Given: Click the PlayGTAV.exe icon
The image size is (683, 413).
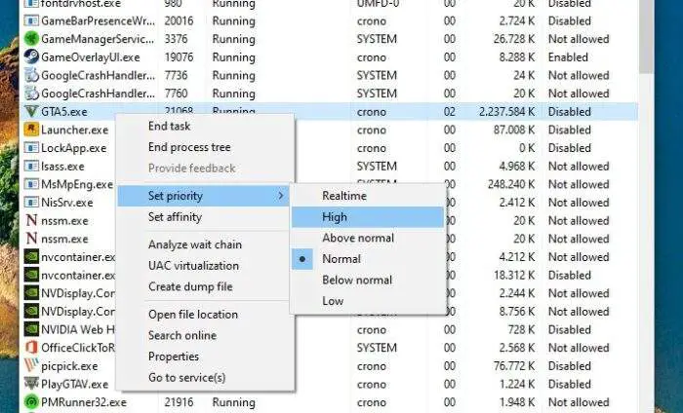Looking at the screenshot, I should coord(31,384).
